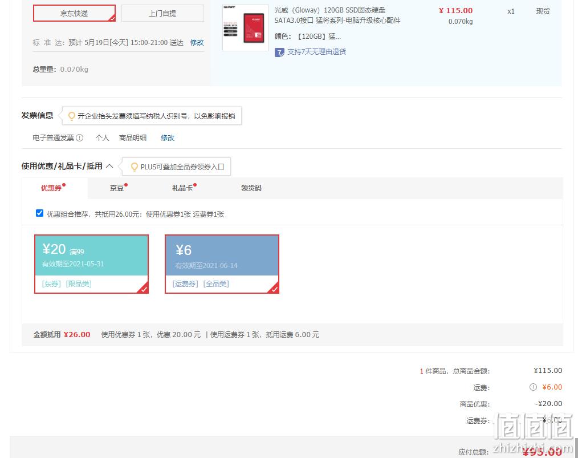
Task: Click the info icon beside 运费 ¥6.00
Action: pyautogui.click(x=533, y=387)
